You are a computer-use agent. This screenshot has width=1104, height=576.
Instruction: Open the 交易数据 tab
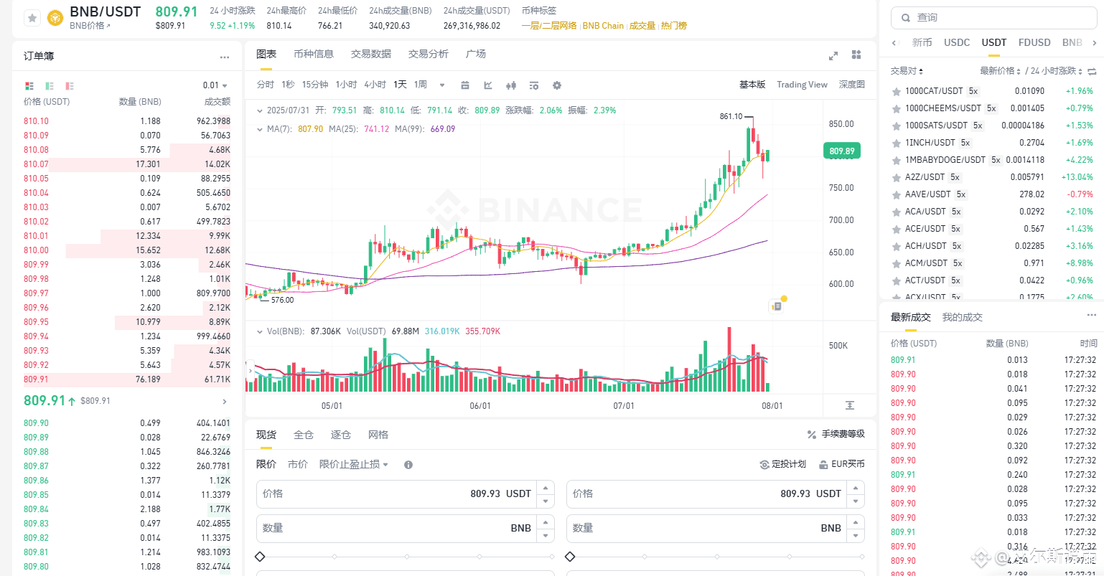[371, 54]
